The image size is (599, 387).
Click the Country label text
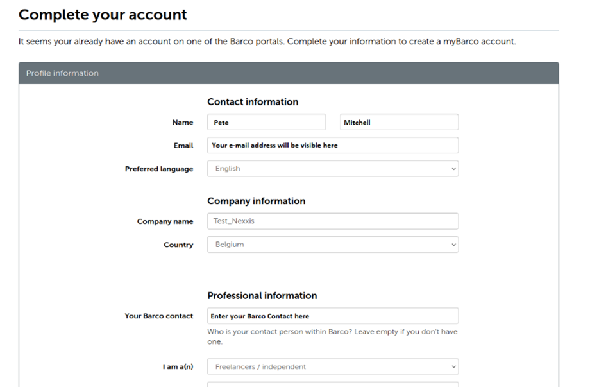(178, 245)
